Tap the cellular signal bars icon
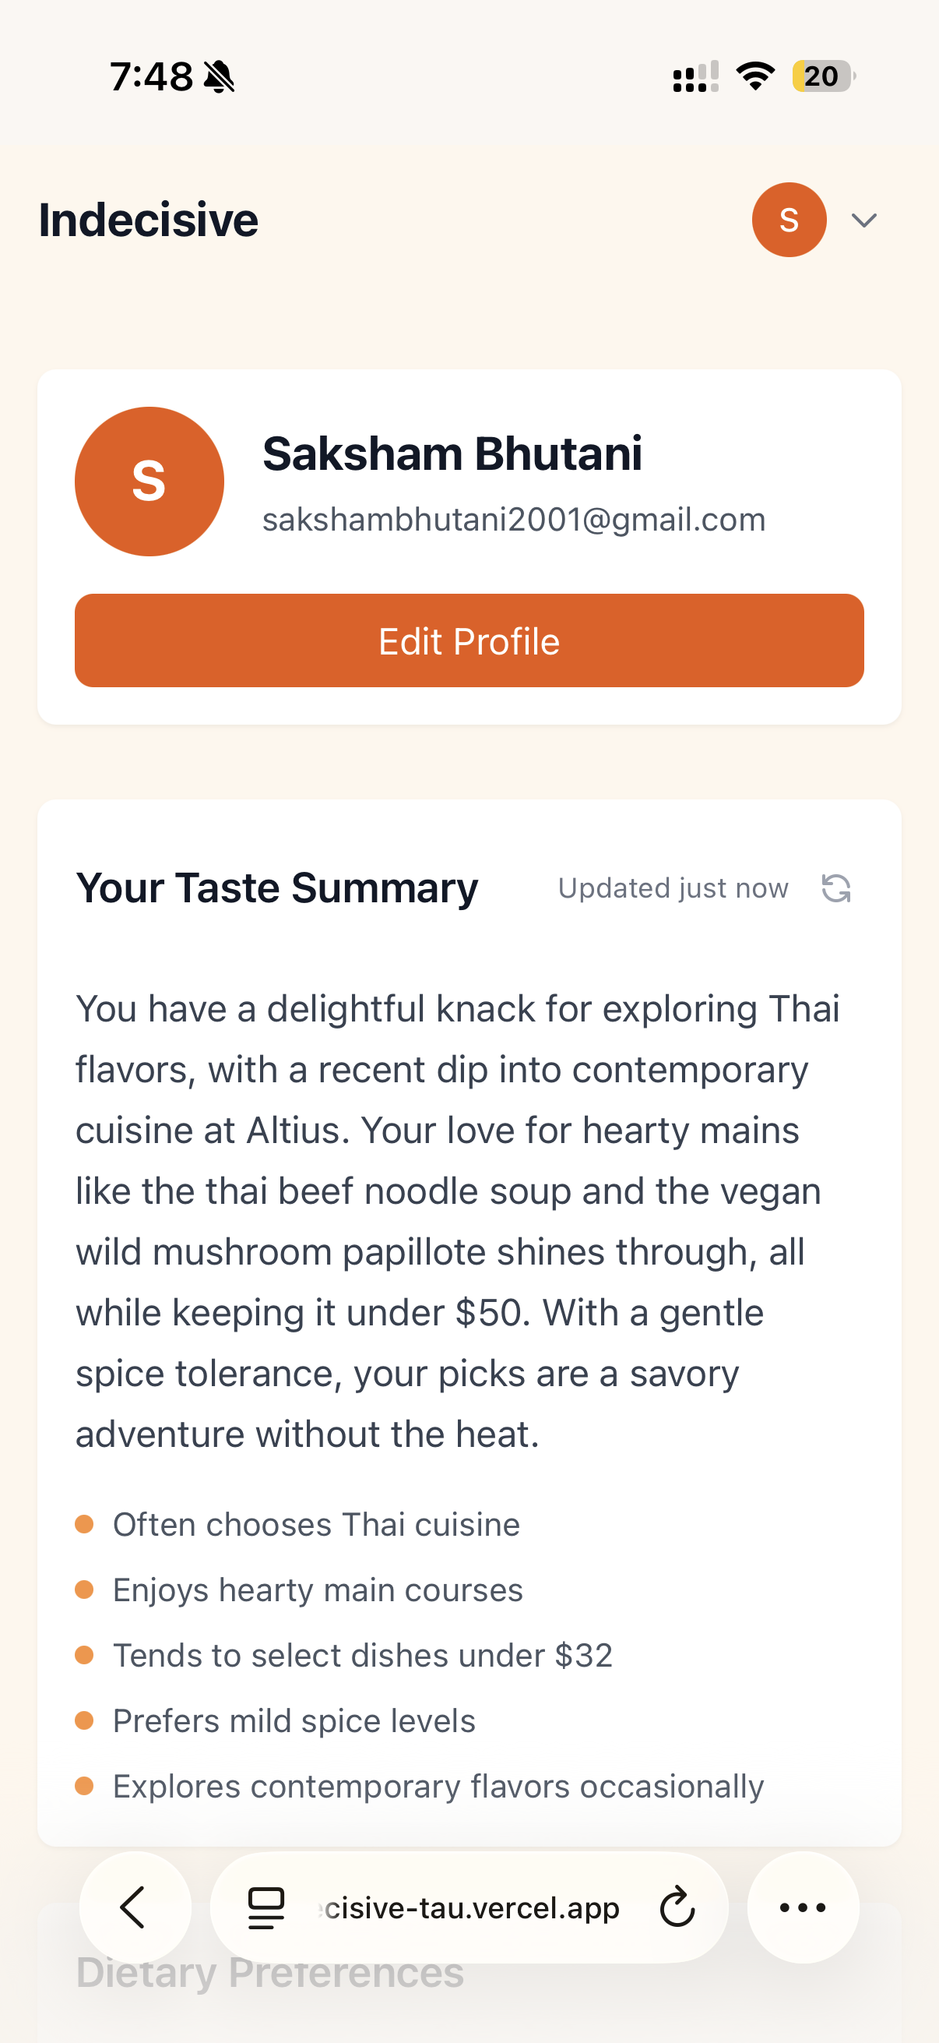The image size is (939, 2043). click(x=695, y=77)
